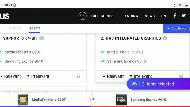The height and width of the screenshot is (107, 190).
Task: Vote Relevant on Has Integrated Graphics
Action: pos(113,76)
